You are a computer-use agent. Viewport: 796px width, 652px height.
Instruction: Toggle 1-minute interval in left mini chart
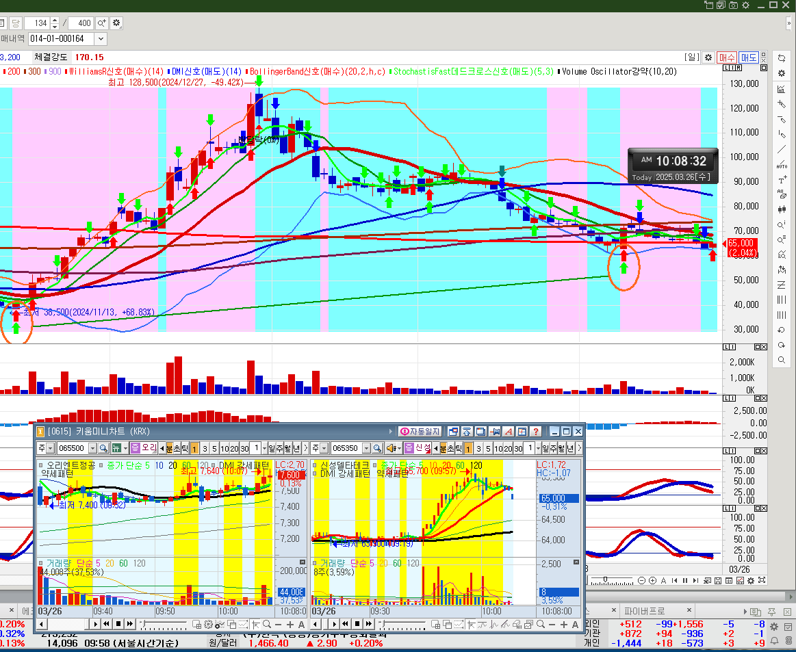(195, 448)
